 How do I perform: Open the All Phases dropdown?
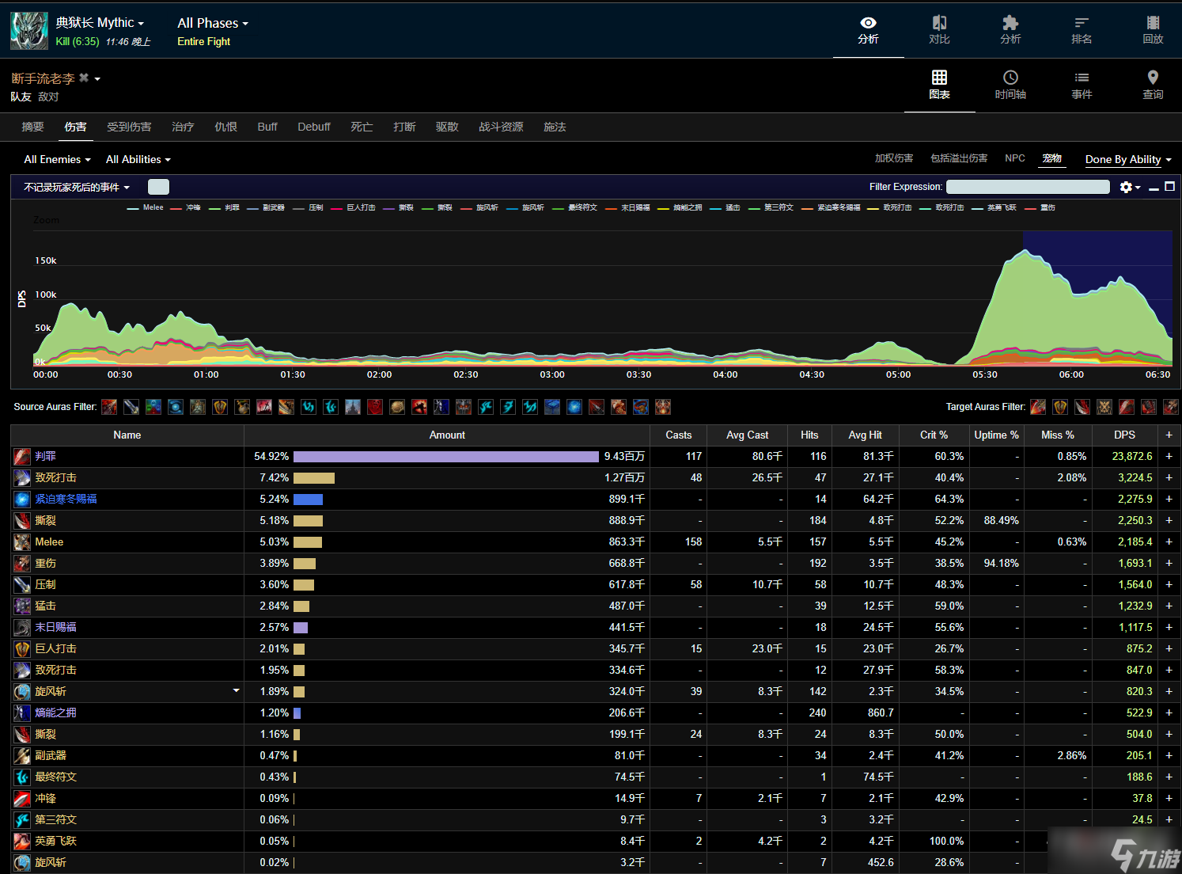213,23
